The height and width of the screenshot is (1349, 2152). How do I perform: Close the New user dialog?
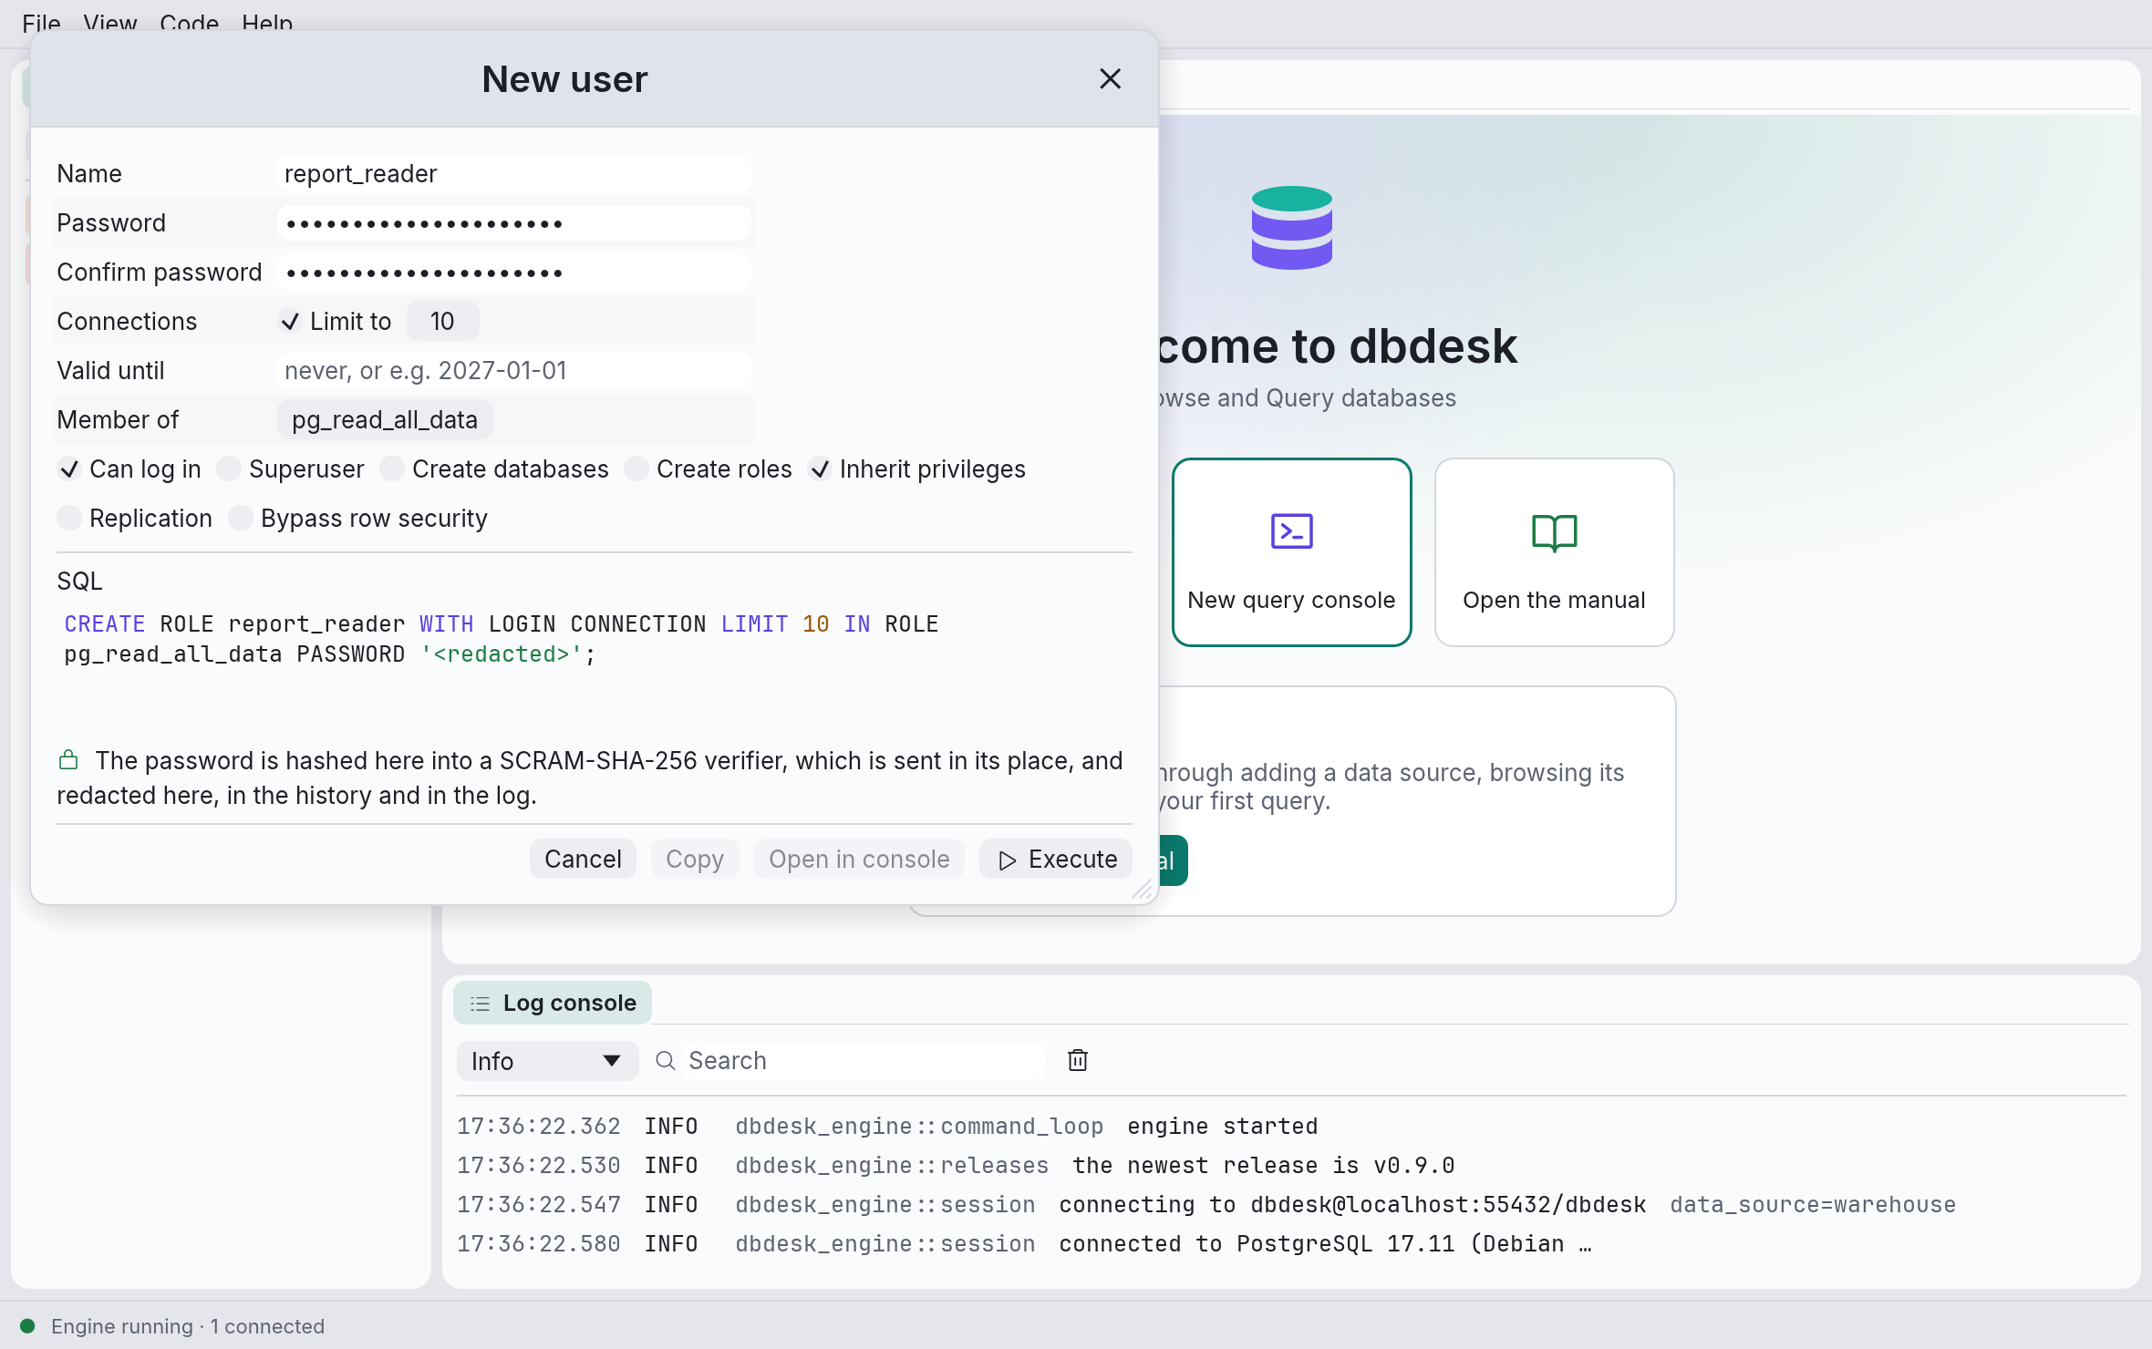[x=1110, y=79]
